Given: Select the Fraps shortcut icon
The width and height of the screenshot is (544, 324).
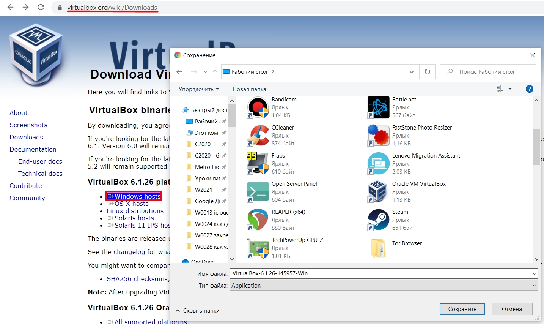Looking at the screenshot, I should [x=258, y=164].
